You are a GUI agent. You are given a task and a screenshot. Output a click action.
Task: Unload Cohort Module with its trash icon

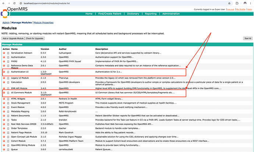[8, 141]
